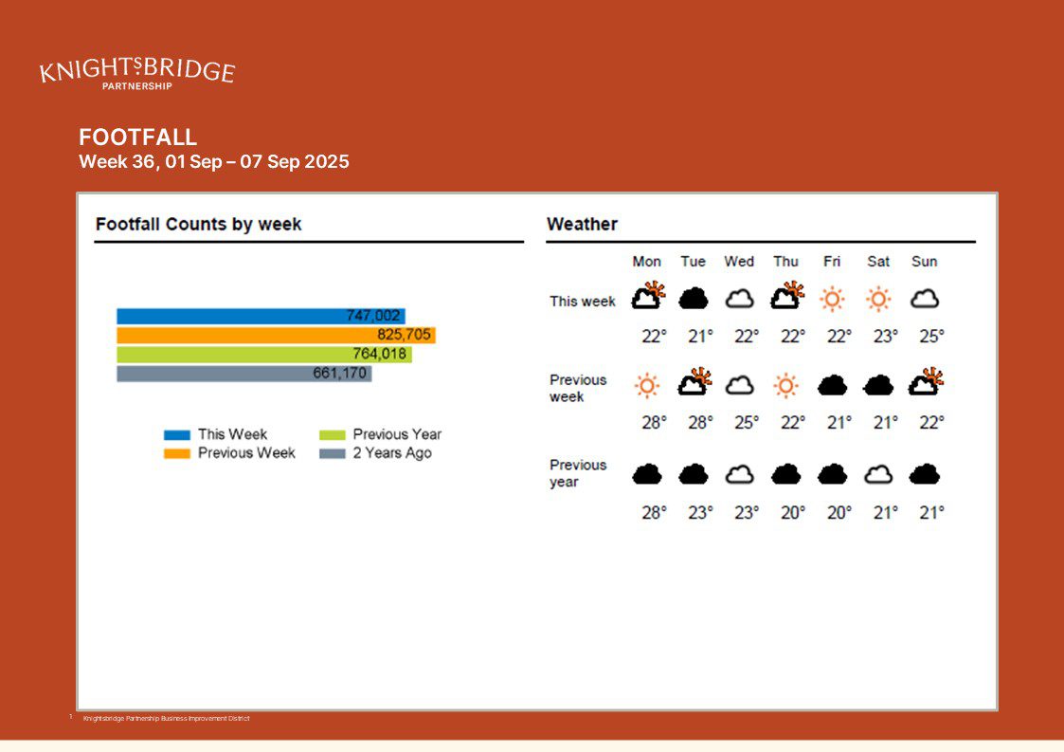Click previous year's Saturday cloud outline icon
The height and width of the screenshot is (752, 1064).
click(878, 474)
